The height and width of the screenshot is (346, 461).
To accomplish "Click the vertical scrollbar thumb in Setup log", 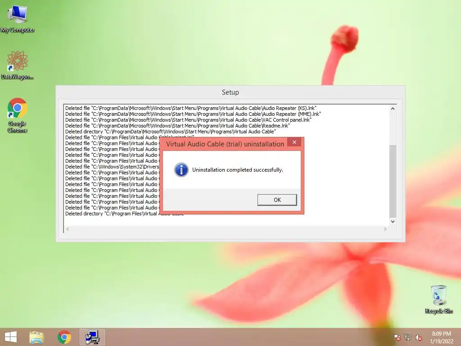I will point(393,181).
